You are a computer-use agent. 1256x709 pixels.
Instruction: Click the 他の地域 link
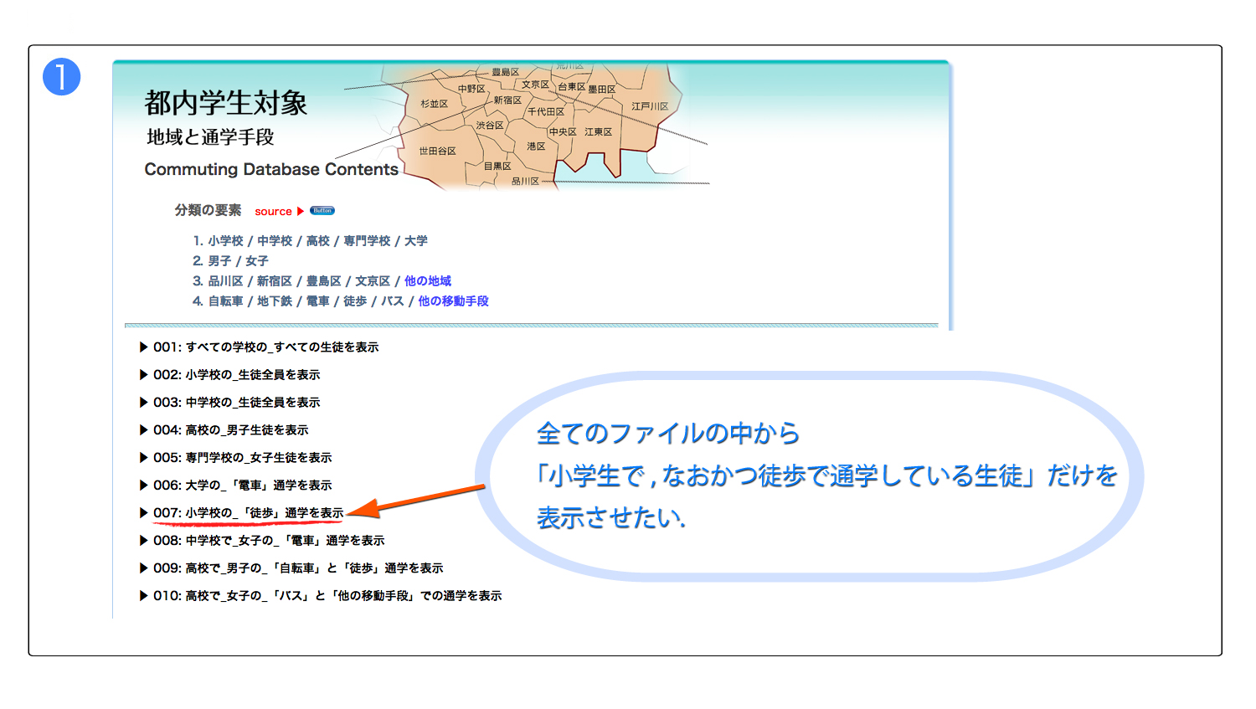428,281
